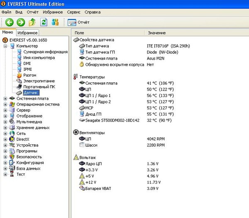Click the Вольтаж warning triangle icon

pos(76,157)
